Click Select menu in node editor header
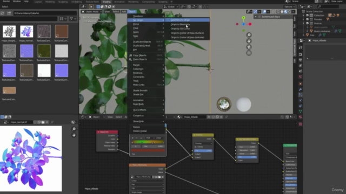346x194 pixels. [119, 117]
